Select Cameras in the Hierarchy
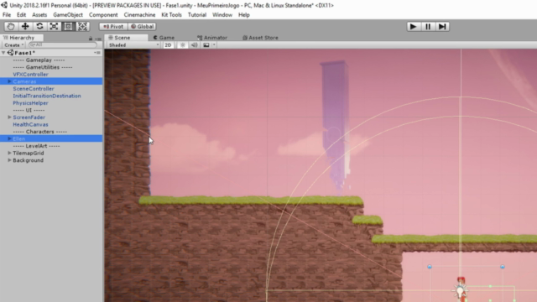 (24, 81)
